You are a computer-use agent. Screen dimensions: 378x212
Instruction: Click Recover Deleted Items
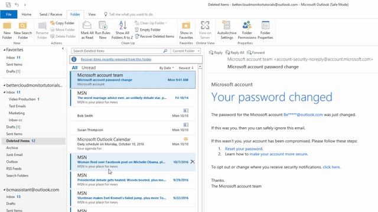click(155, 37)
